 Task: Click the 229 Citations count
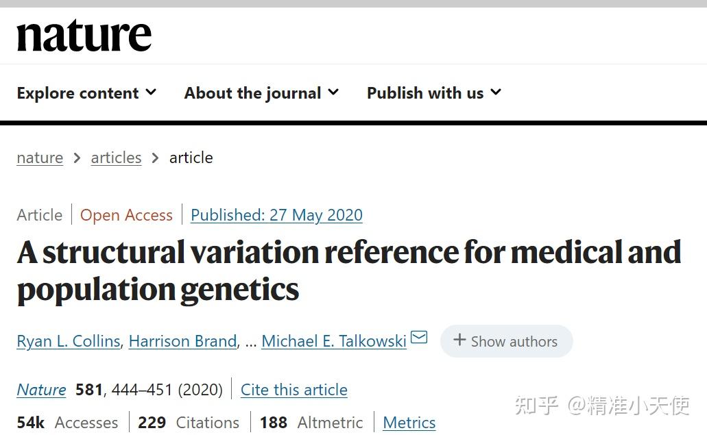click(x=188, y=423)
